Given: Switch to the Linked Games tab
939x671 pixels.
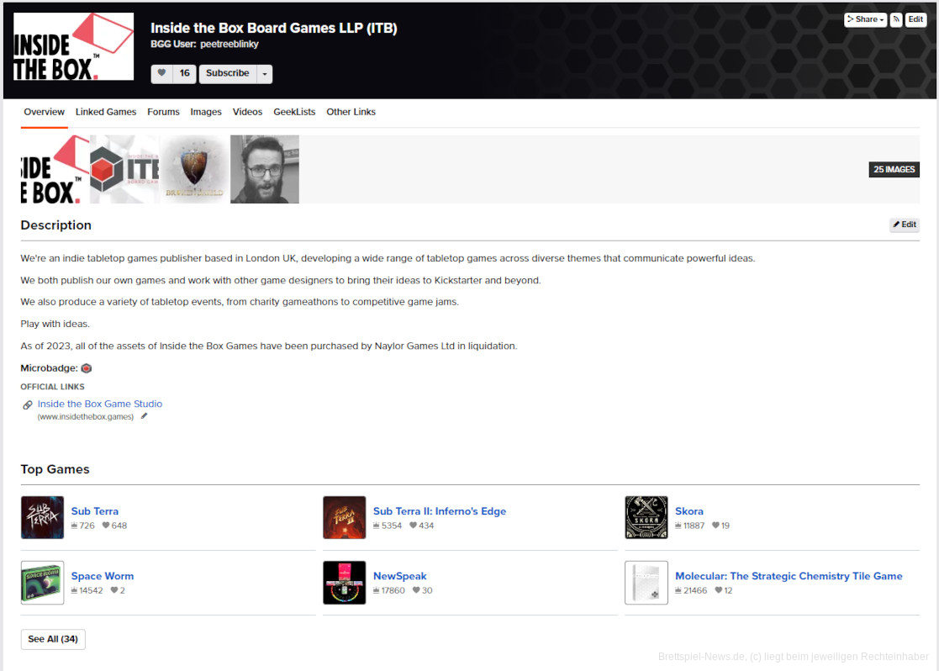Looking at the screenshot, I should pos(106,112).
